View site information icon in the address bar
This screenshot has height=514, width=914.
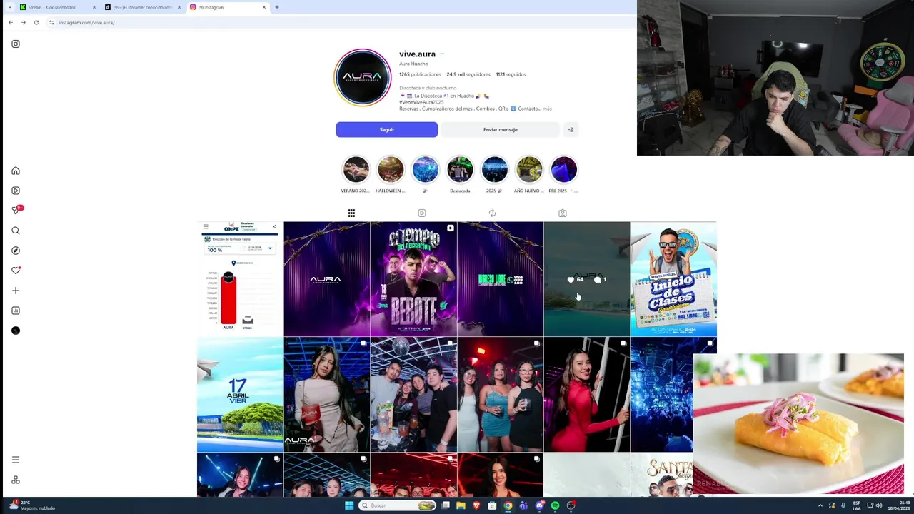pos(51,22)
